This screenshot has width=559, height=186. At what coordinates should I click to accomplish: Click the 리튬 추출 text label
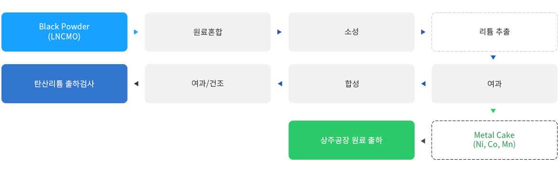coord(494,32)
